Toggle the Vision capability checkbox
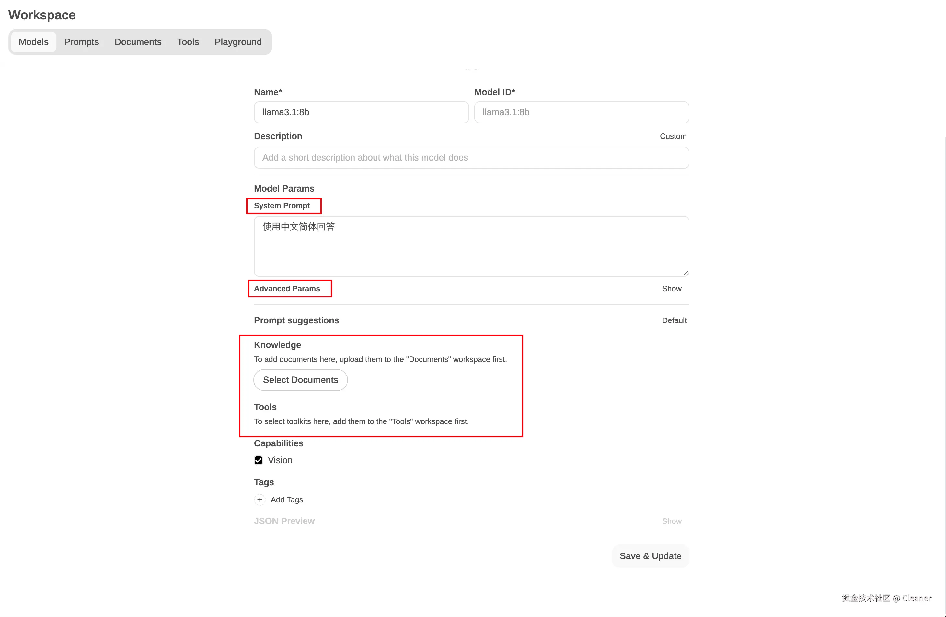Viewport: 946px width, 617px height. (x=258, y=460)
